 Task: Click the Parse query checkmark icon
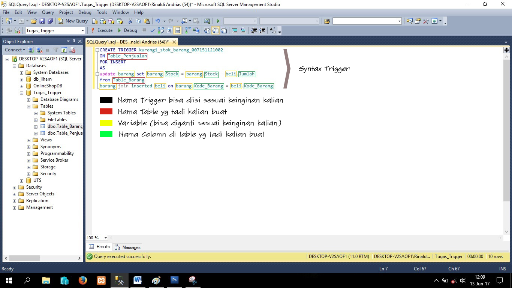pos(153,30)
